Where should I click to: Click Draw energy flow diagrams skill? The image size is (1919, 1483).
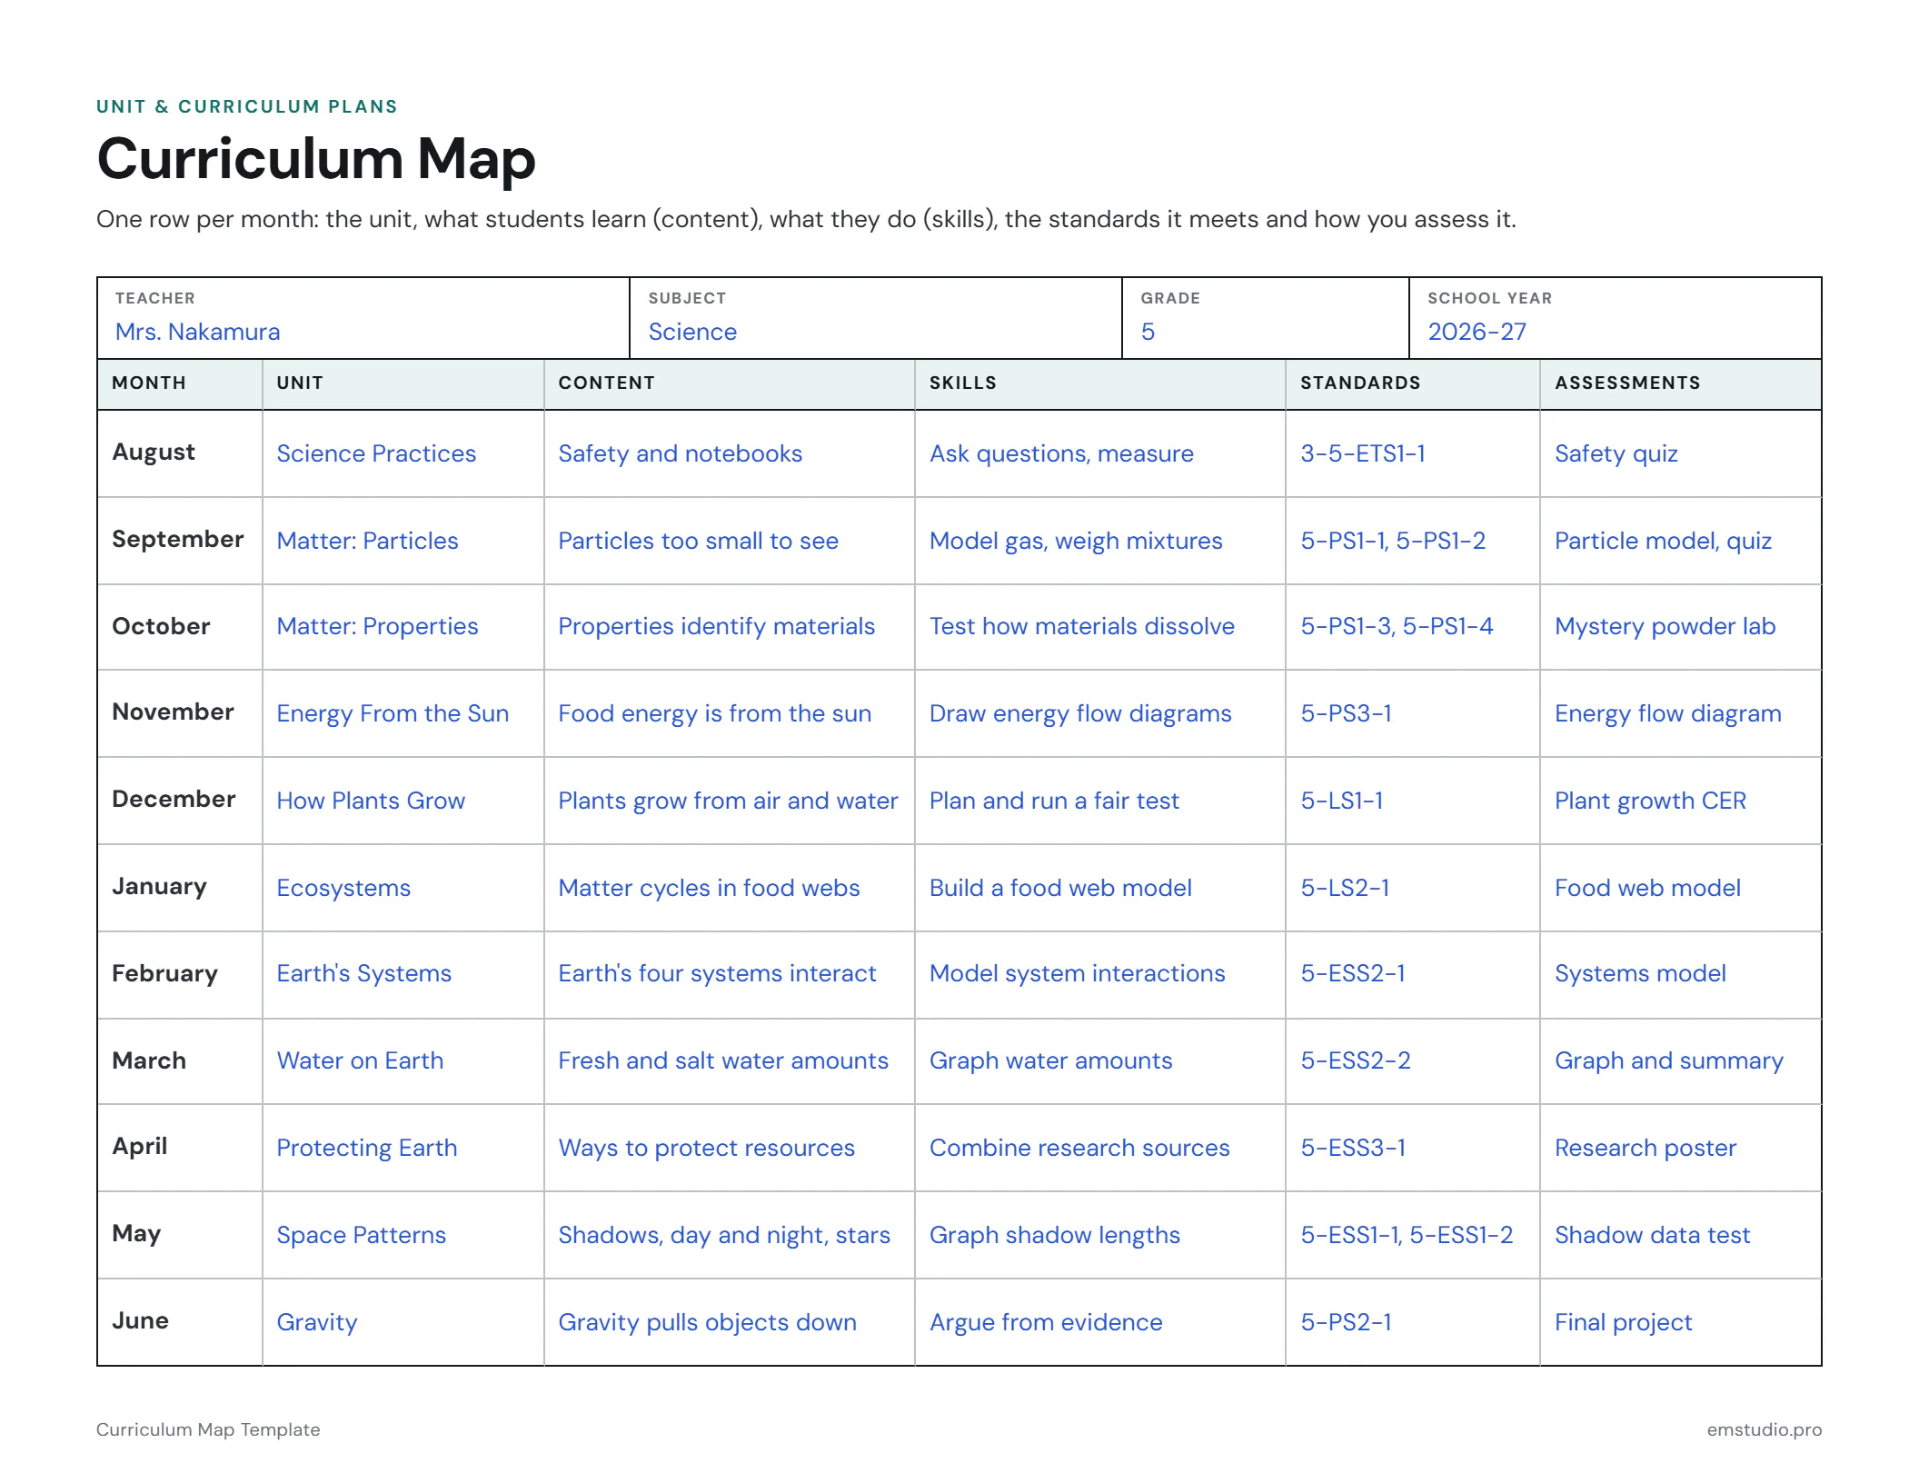pos(1080,713)
